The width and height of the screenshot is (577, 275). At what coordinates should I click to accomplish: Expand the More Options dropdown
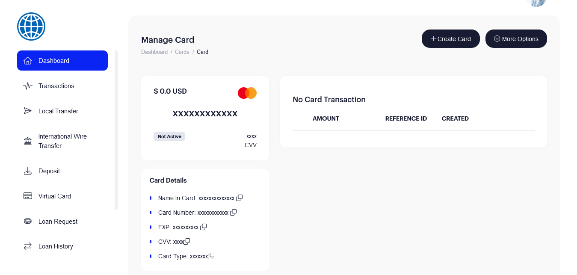(x=516, y=39)
